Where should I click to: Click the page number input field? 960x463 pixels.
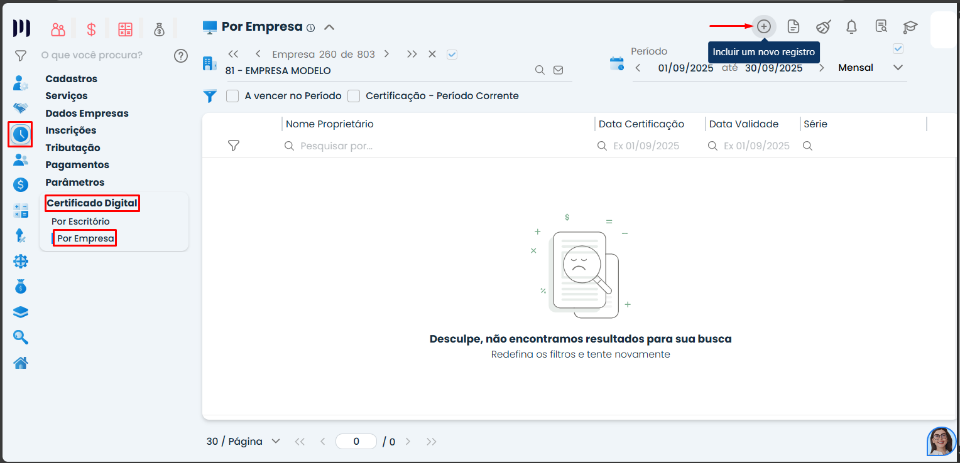pos(356,441)
